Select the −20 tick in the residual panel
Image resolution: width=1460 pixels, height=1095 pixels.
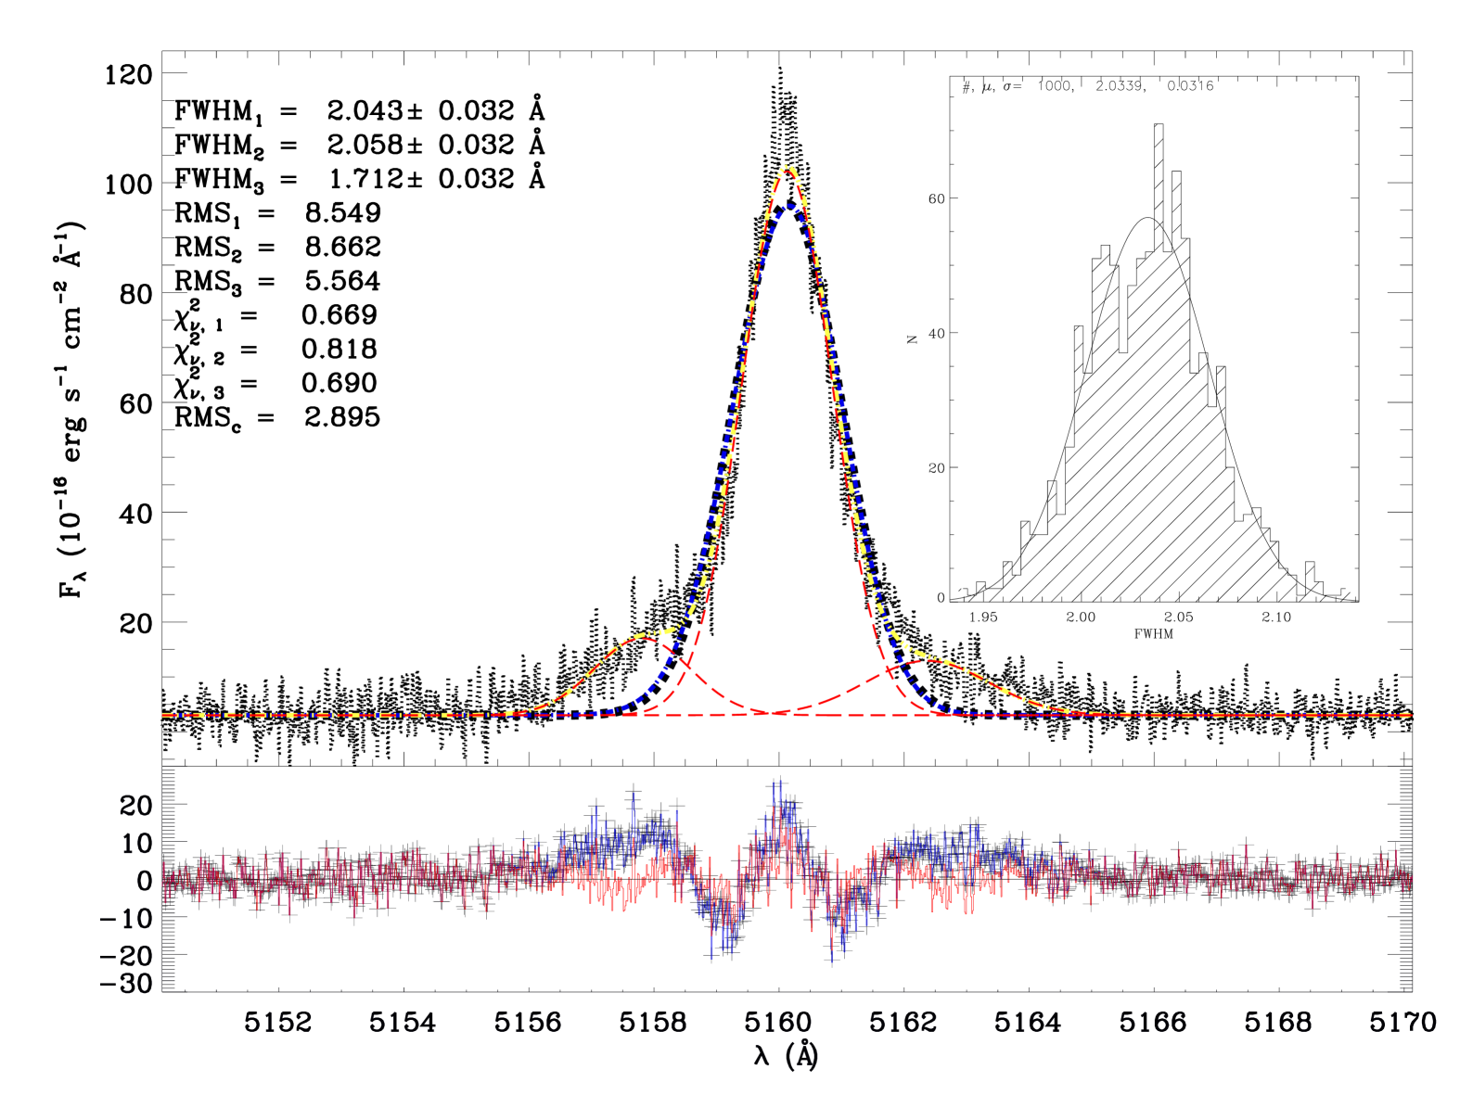tap(128, 955)
